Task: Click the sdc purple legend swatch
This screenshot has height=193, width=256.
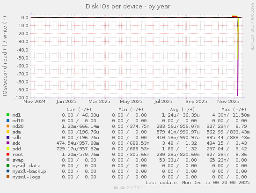Action: [8, 143]
